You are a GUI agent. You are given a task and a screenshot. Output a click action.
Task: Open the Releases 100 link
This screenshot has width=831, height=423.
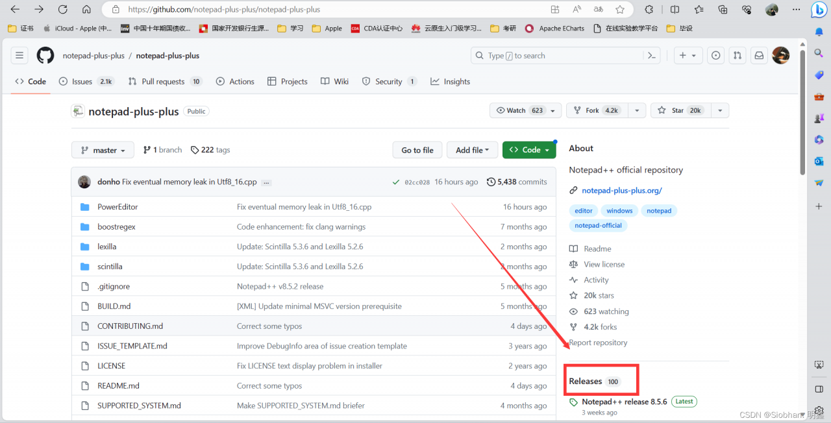tap(595, 381)
